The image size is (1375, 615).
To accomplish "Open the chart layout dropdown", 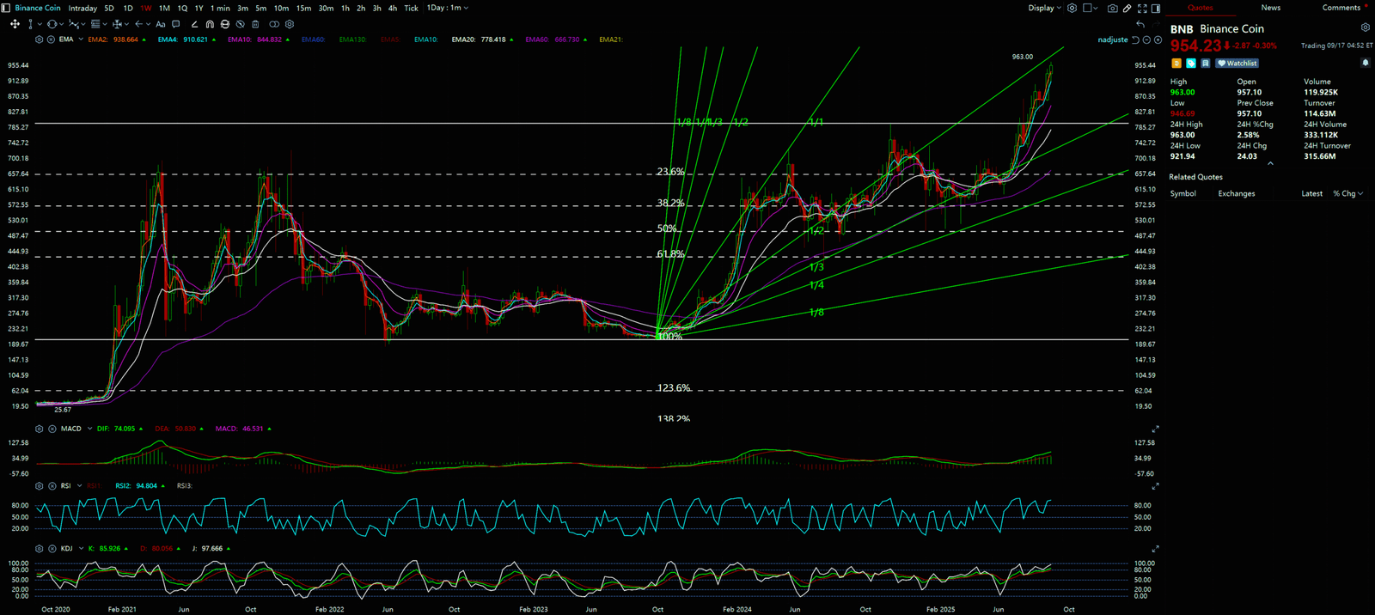I will tap(1091, 8).
